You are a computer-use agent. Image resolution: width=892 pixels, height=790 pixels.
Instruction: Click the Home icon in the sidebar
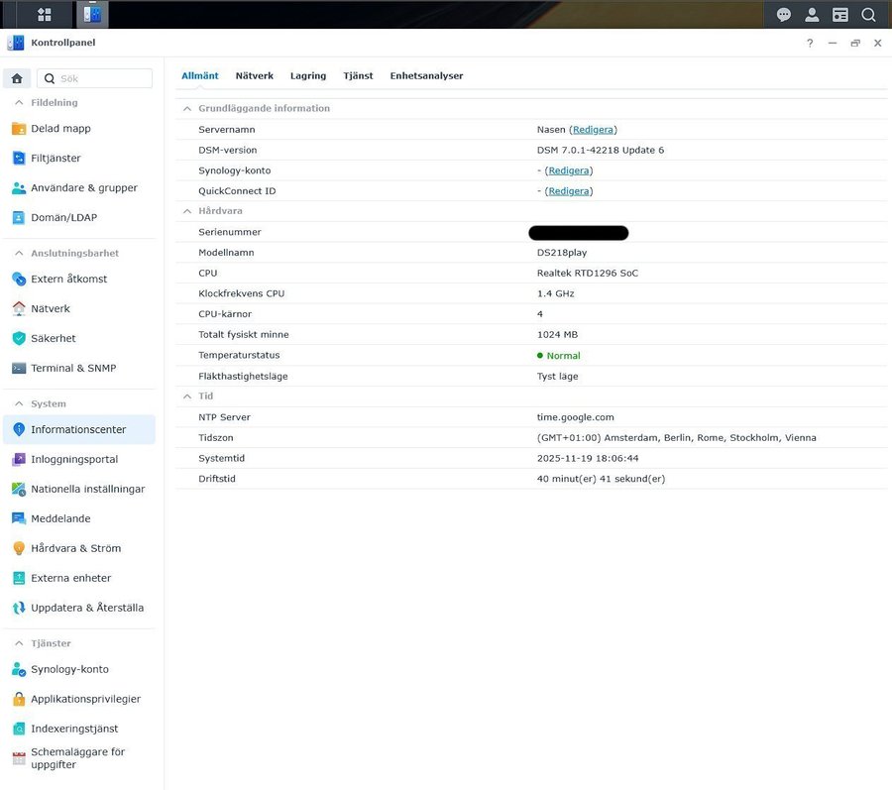[17, 78]
